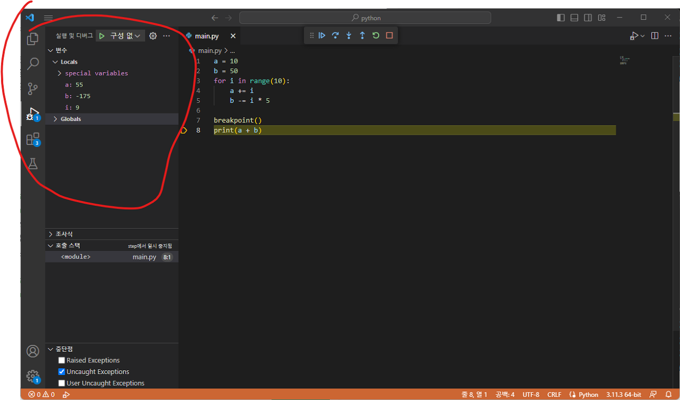
Task: Change indentation via 공백: 4
Action: click(505, 395)
